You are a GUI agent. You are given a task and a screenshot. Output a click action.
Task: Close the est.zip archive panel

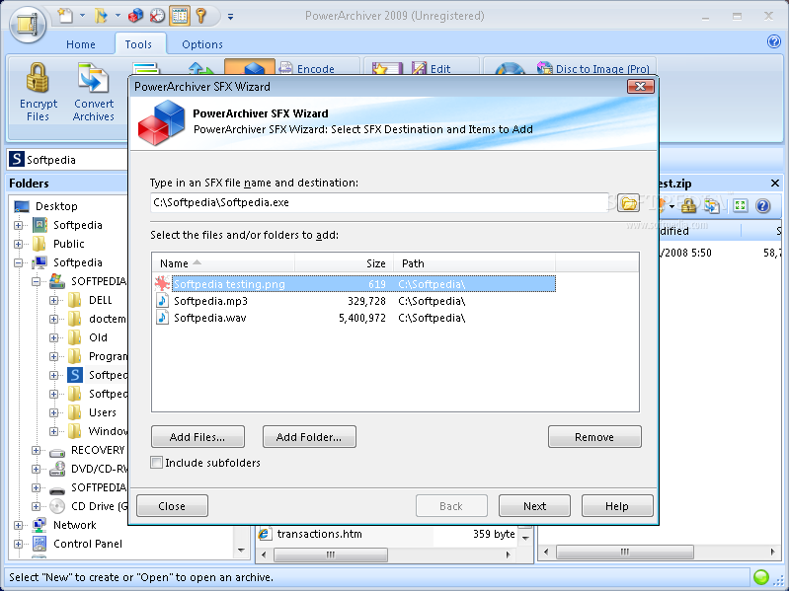click(775, 184)
